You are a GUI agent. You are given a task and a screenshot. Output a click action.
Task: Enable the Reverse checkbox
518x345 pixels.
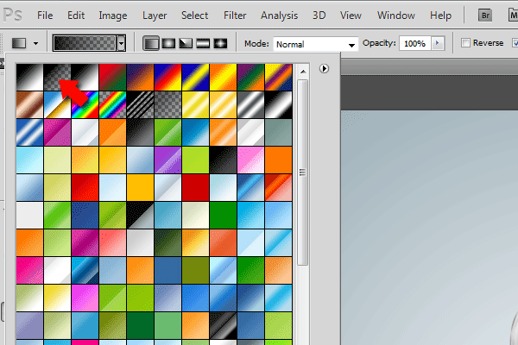tap(465, 43)
